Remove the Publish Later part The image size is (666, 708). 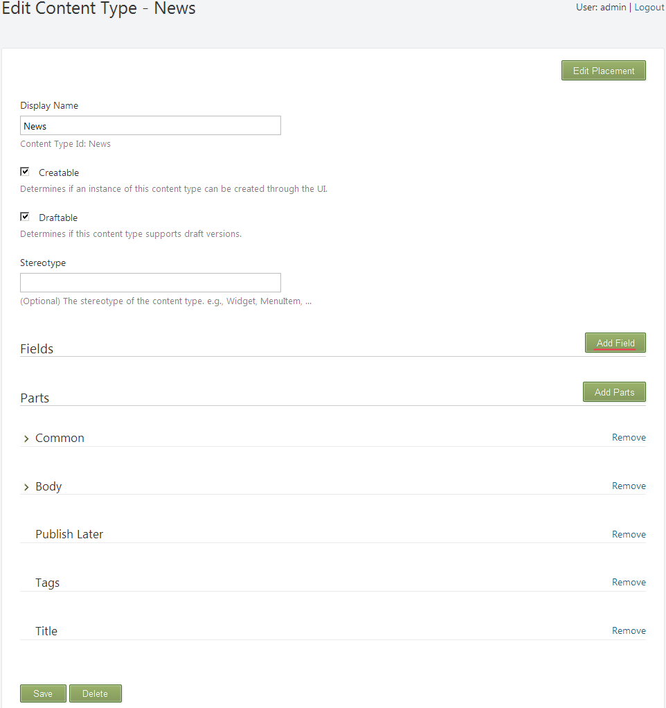pyautogui.click(x=629, y=534)
